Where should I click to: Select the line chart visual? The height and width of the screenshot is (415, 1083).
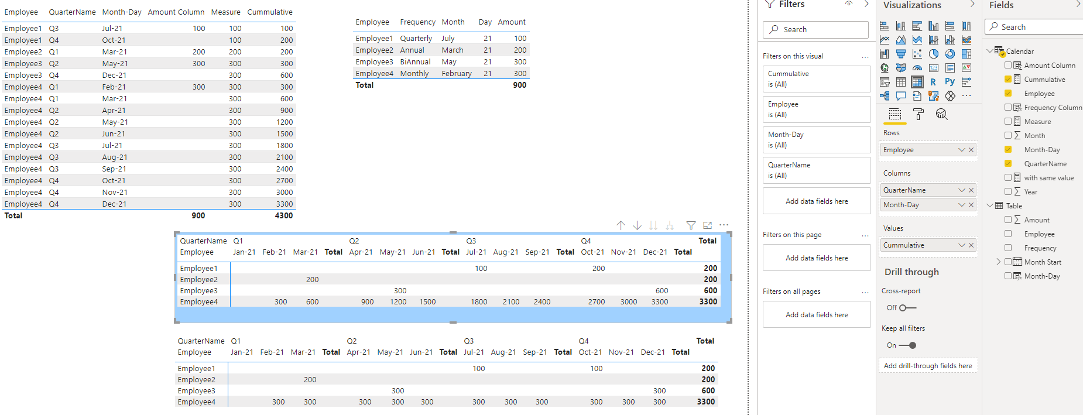point(885,40)
